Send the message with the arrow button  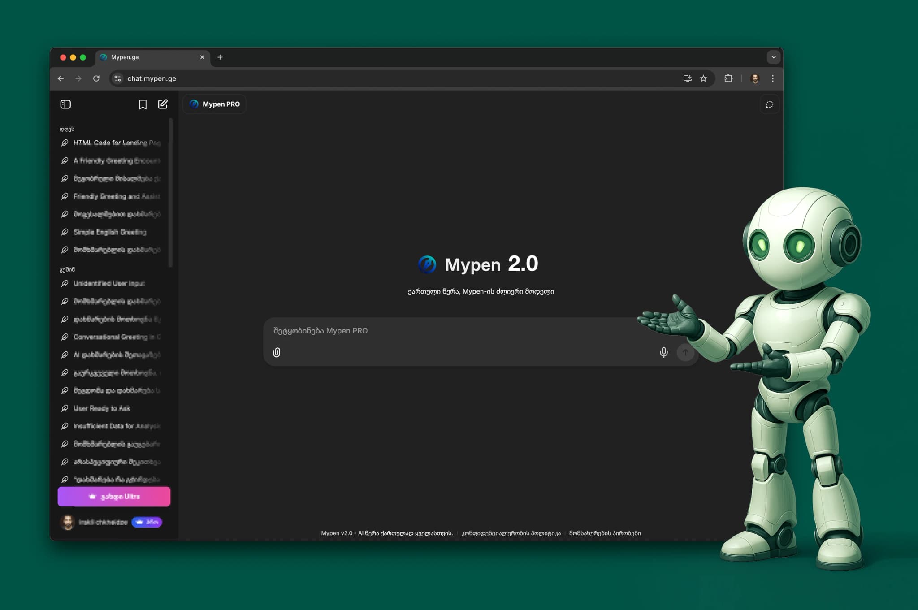pyautogui.click(x=685, y=353)
